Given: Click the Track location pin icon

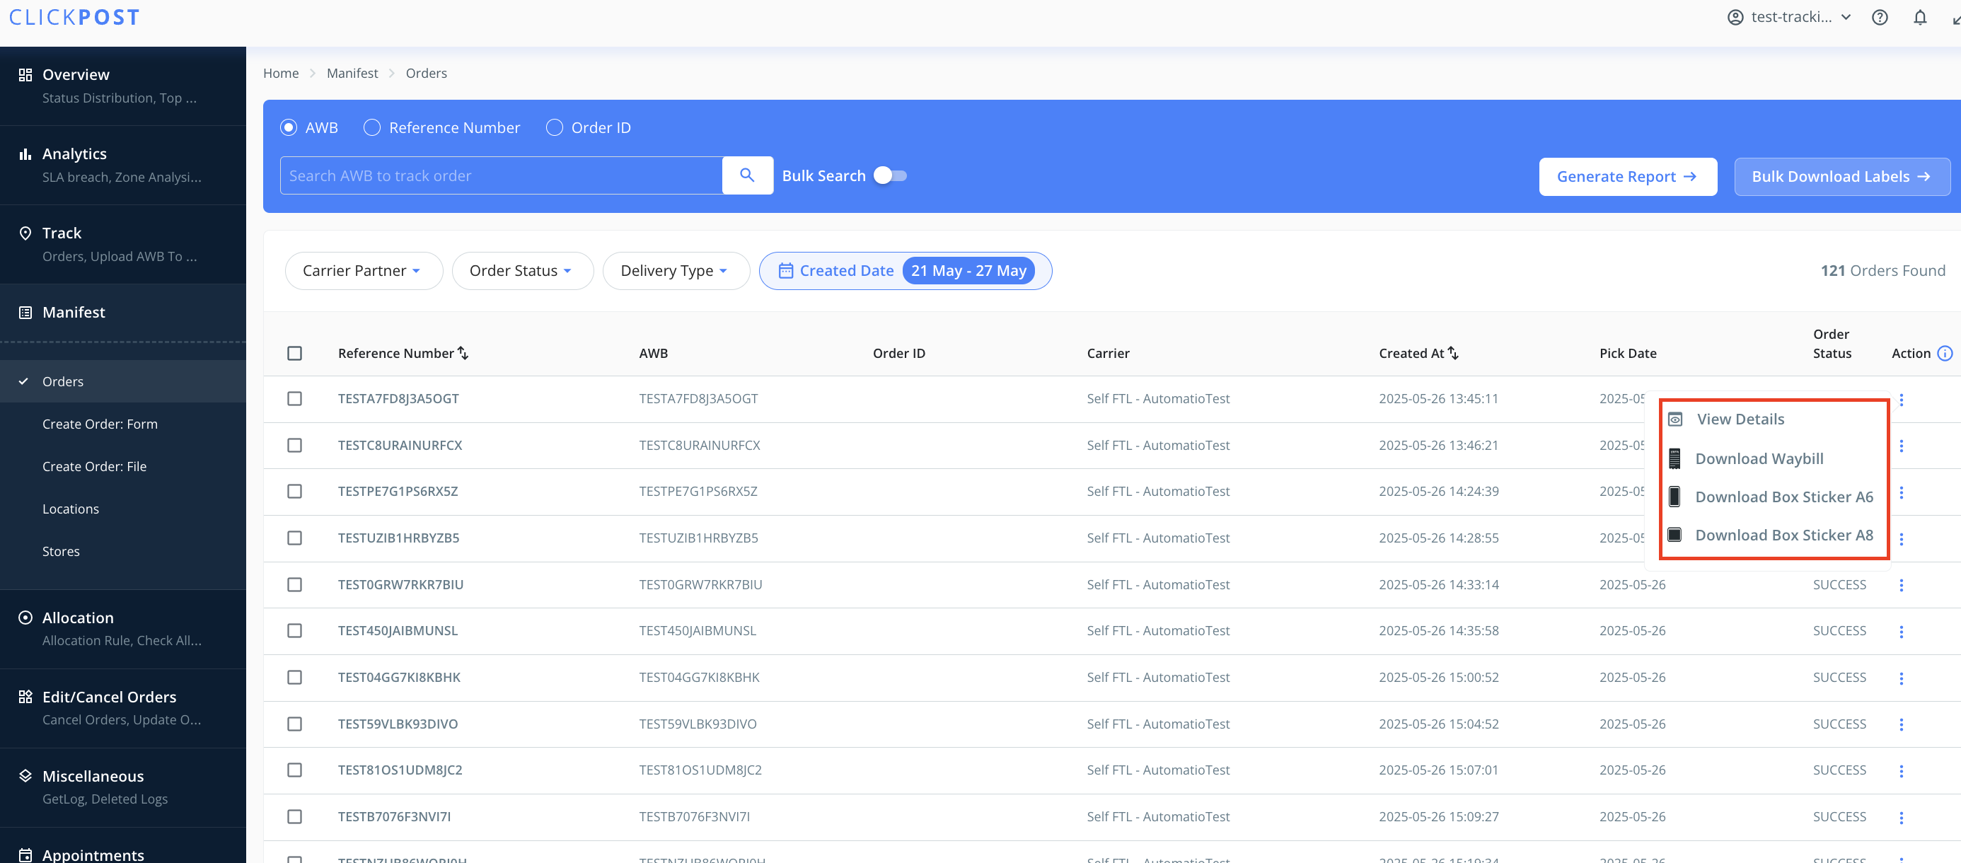Looking at the screenshot, I should (25, 233).
